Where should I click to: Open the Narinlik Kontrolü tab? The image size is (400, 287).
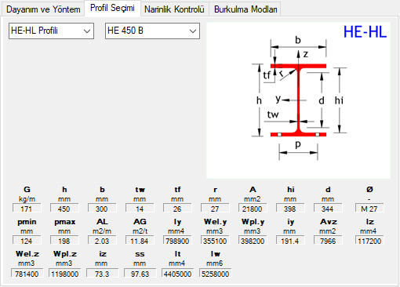174,9
